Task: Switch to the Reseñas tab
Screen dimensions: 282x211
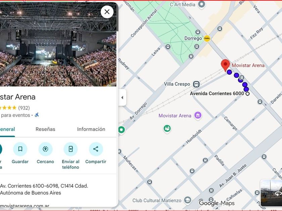Action: 45,129
